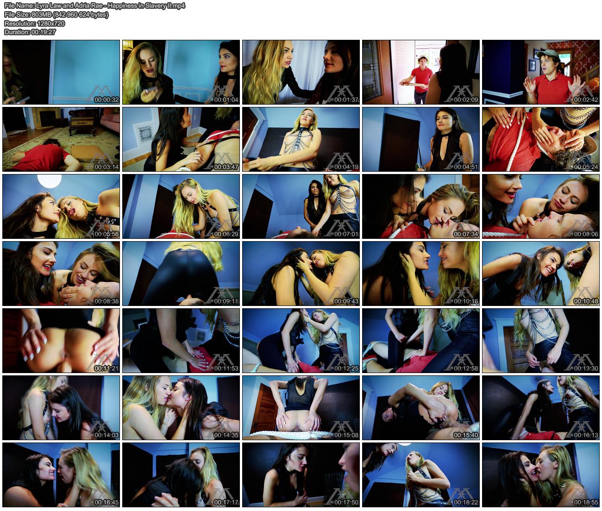The height and width of the screenshot is (511, 602).
Task: Select the thumbnail at 00:02:42
Action: 540,72
